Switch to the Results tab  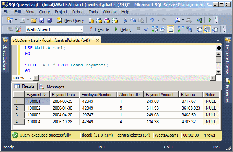(25, 86)
